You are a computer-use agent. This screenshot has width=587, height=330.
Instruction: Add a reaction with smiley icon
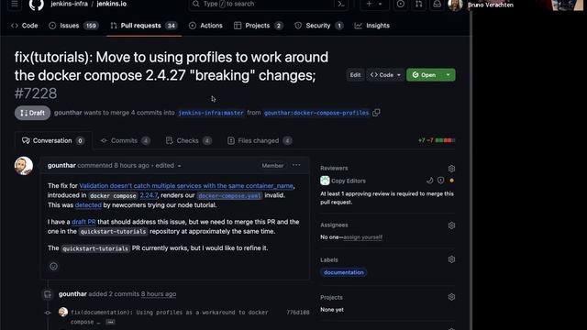53,267
